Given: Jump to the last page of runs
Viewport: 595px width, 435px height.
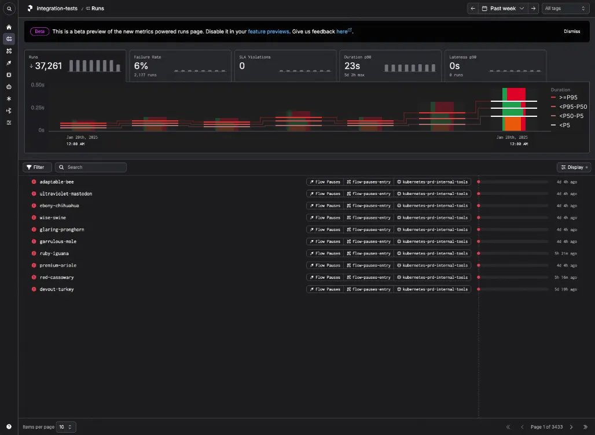Looking at the screenshot, I should coord(586,427).
